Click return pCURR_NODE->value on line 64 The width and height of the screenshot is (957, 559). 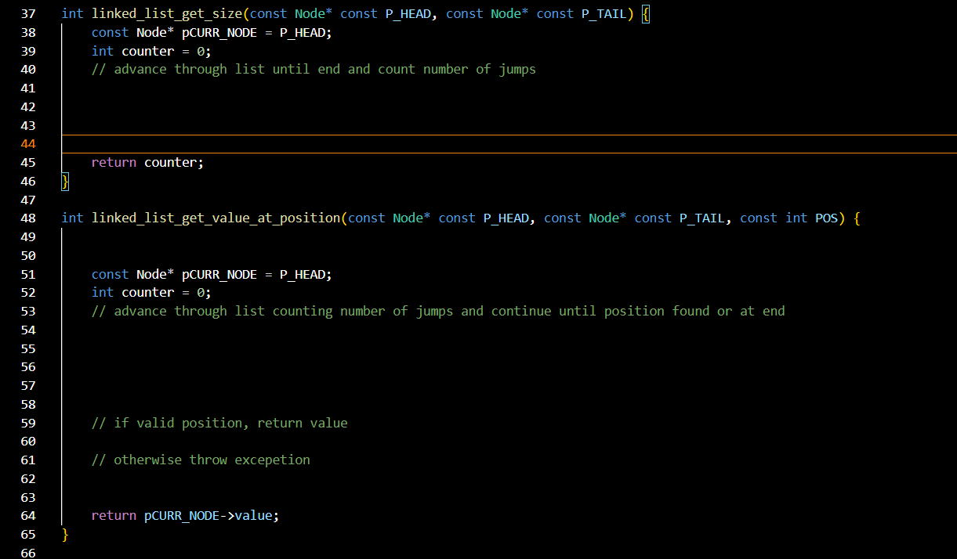click(184, 516)
